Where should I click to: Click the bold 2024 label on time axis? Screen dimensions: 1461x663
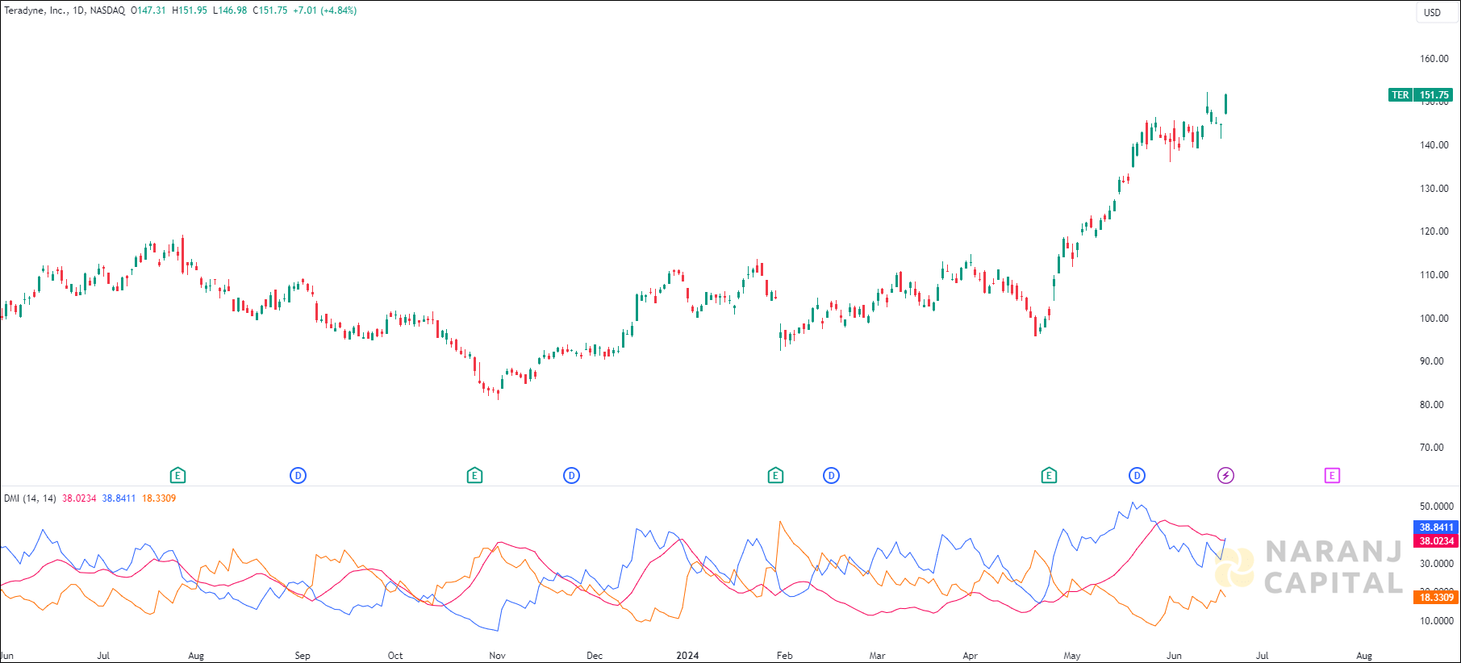click(687, 656)
